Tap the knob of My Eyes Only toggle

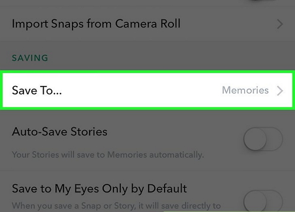(x=255, y=201)
